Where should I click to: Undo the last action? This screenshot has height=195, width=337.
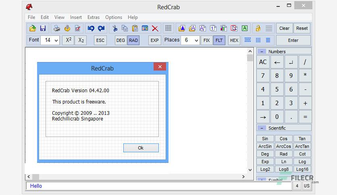(91, 28)
